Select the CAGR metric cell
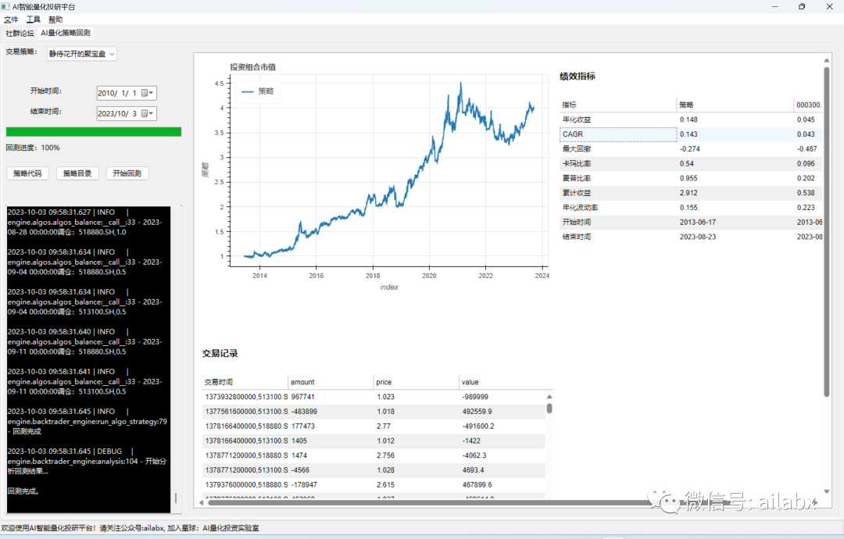 (617, 134)
